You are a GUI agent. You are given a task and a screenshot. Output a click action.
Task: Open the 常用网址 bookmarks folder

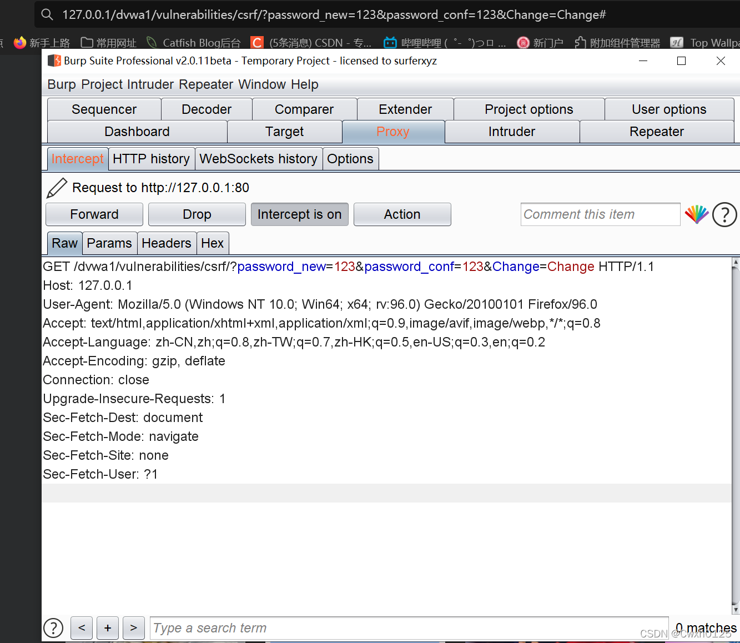point(108,43)
